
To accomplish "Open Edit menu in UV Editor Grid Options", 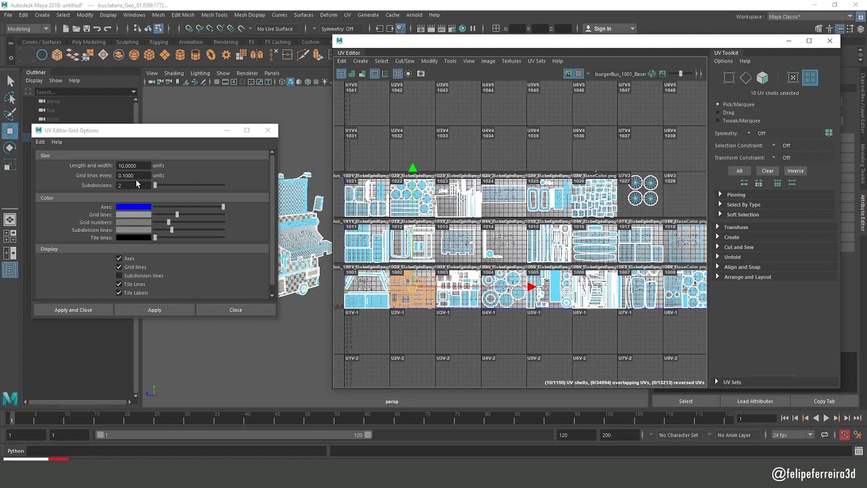I will [x=40, y=142].
